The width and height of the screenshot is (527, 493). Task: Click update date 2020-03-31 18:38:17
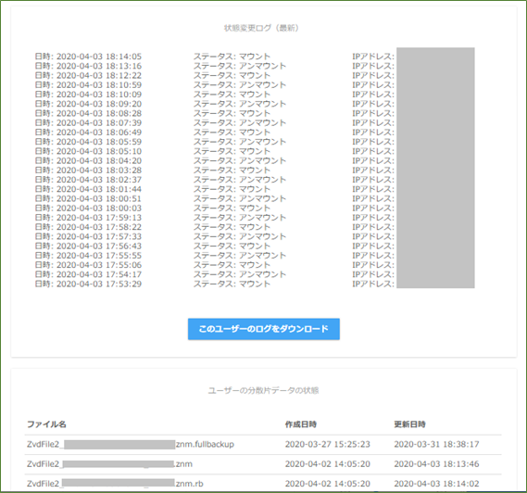point(436,444)
